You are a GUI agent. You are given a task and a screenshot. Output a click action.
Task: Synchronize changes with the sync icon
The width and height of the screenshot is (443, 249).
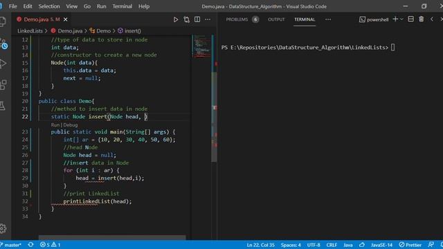[30, 245]
